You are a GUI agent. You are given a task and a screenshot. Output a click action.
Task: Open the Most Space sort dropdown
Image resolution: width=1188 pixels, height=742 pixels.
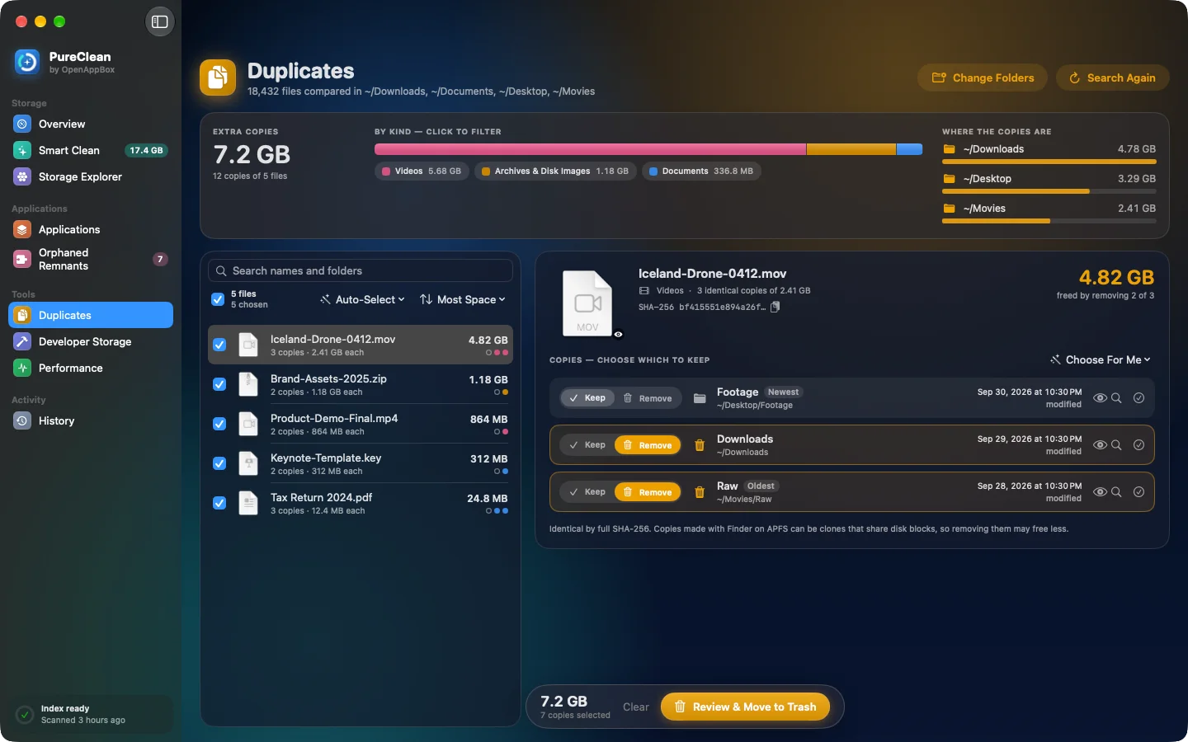[463, 299]
